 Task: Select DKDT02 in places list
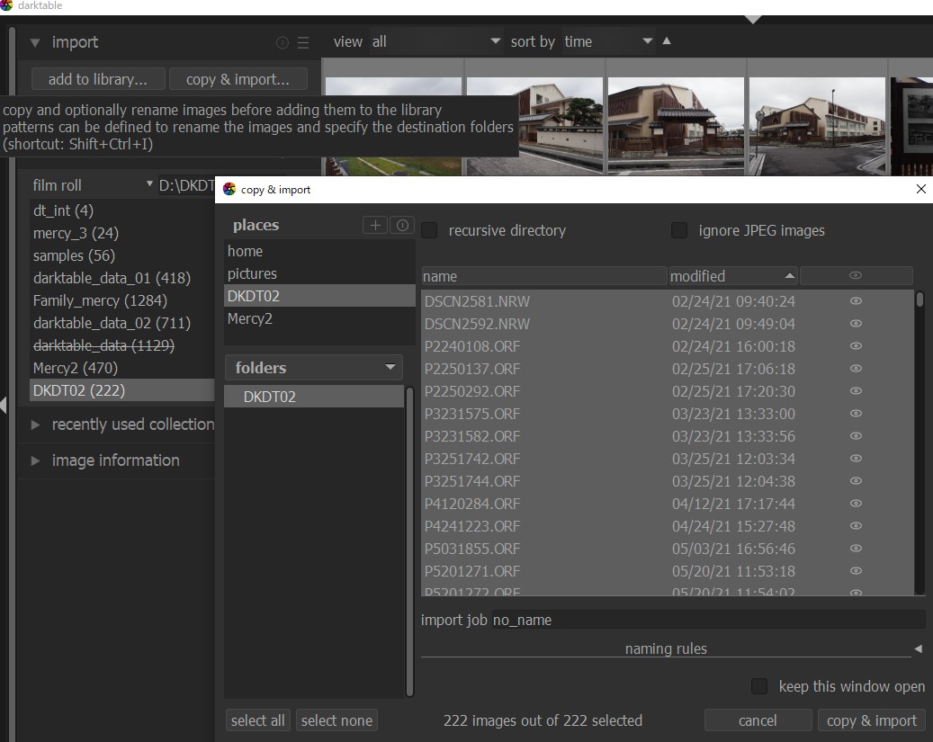click(x=319, y=296)
